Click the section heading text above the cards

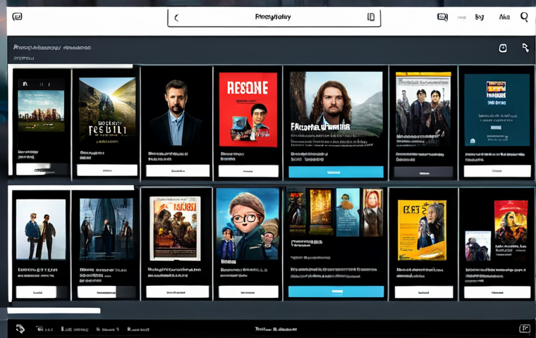[x=52, y=47]
